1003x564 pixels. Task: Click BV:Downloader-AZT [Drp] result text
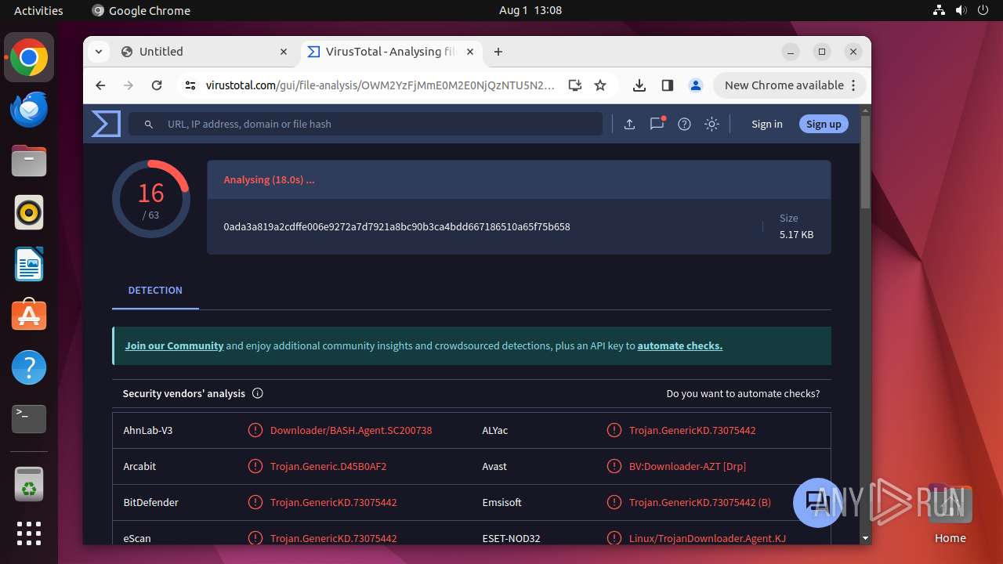click(x=687, y=466)
